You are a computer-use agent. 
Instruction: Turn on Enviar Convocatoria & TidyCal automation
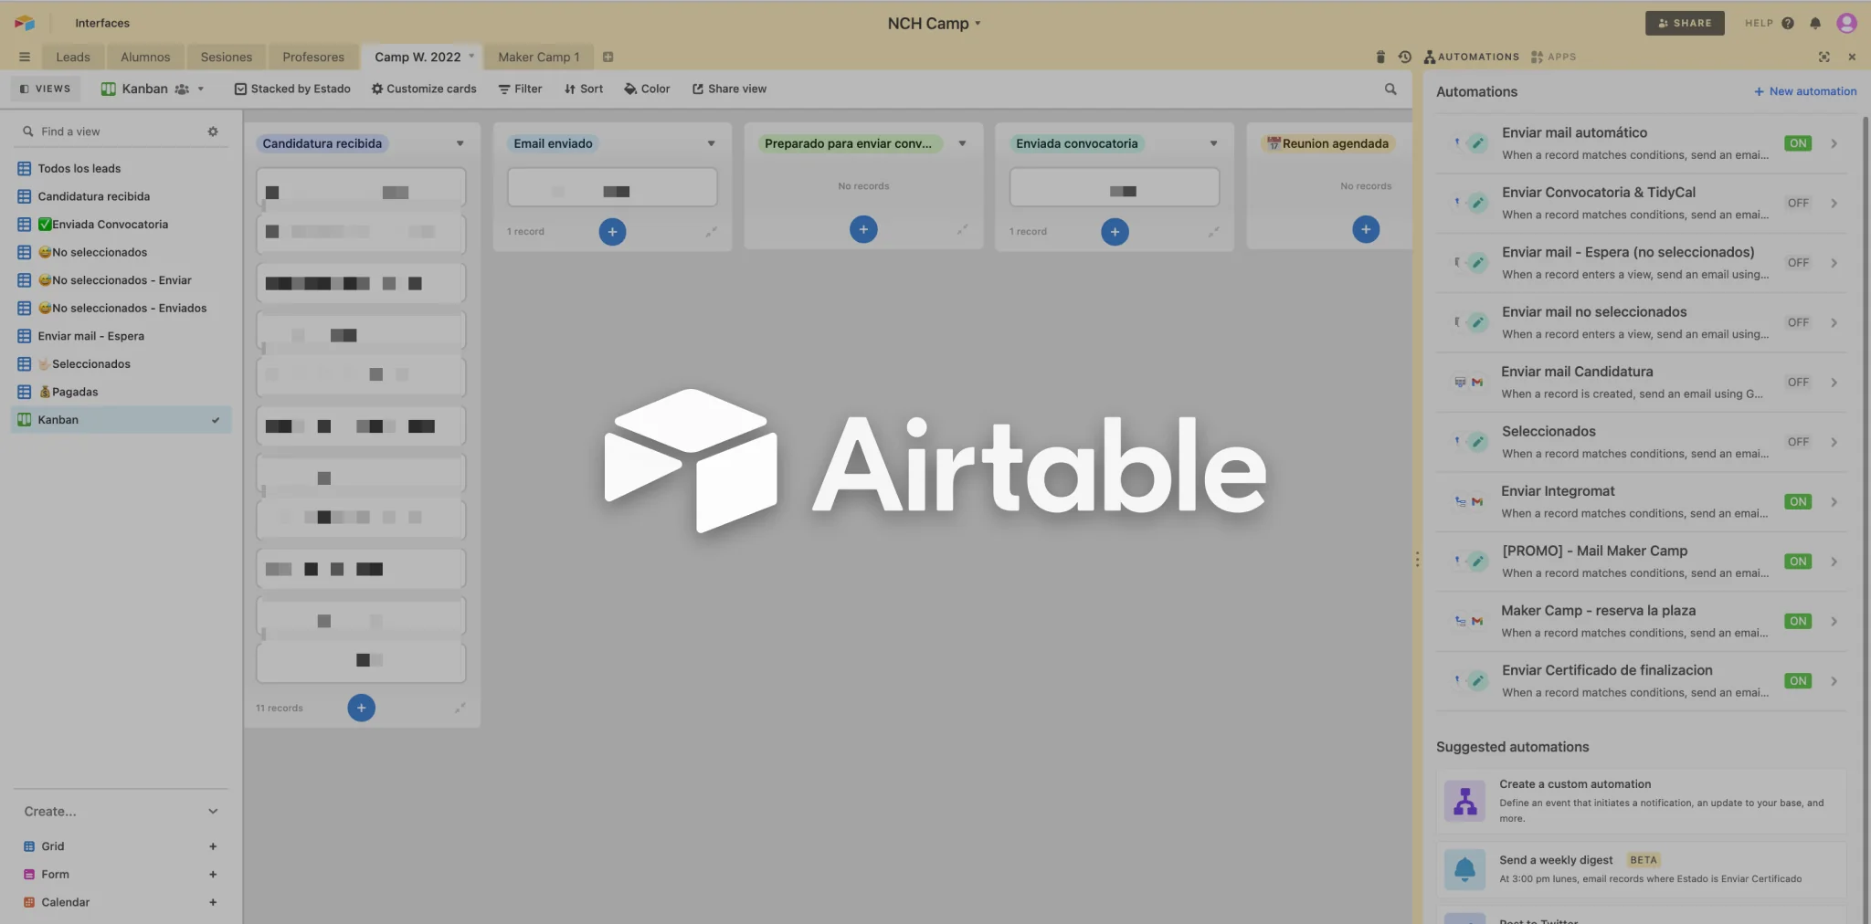[x=1797, y=204]
